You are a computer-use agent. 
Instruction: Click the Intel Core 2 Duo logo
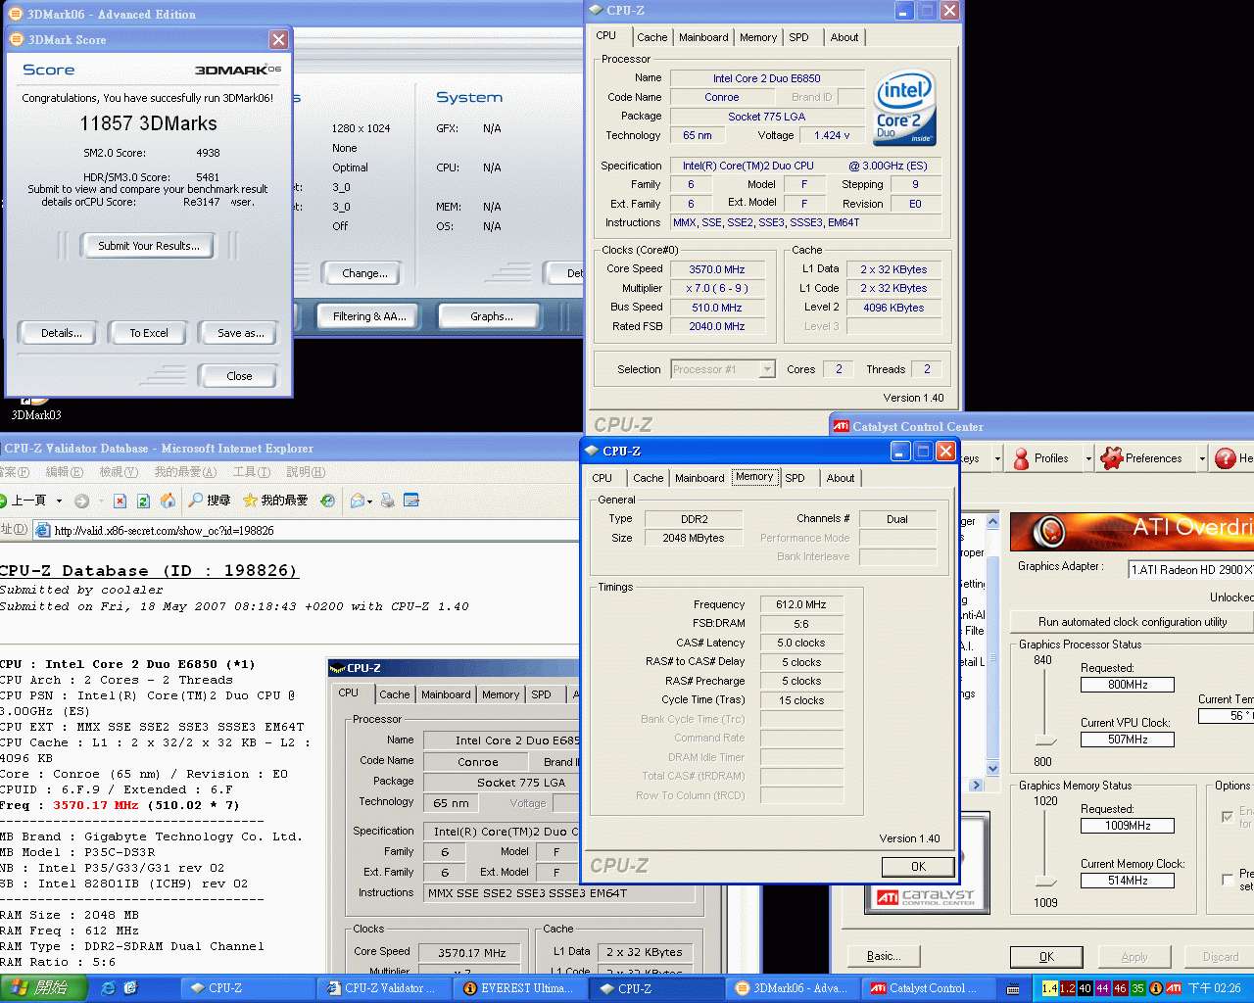click(905, 107)
